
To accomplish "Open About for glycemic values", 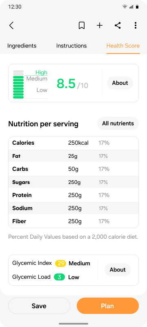I will tap(118, 270).
